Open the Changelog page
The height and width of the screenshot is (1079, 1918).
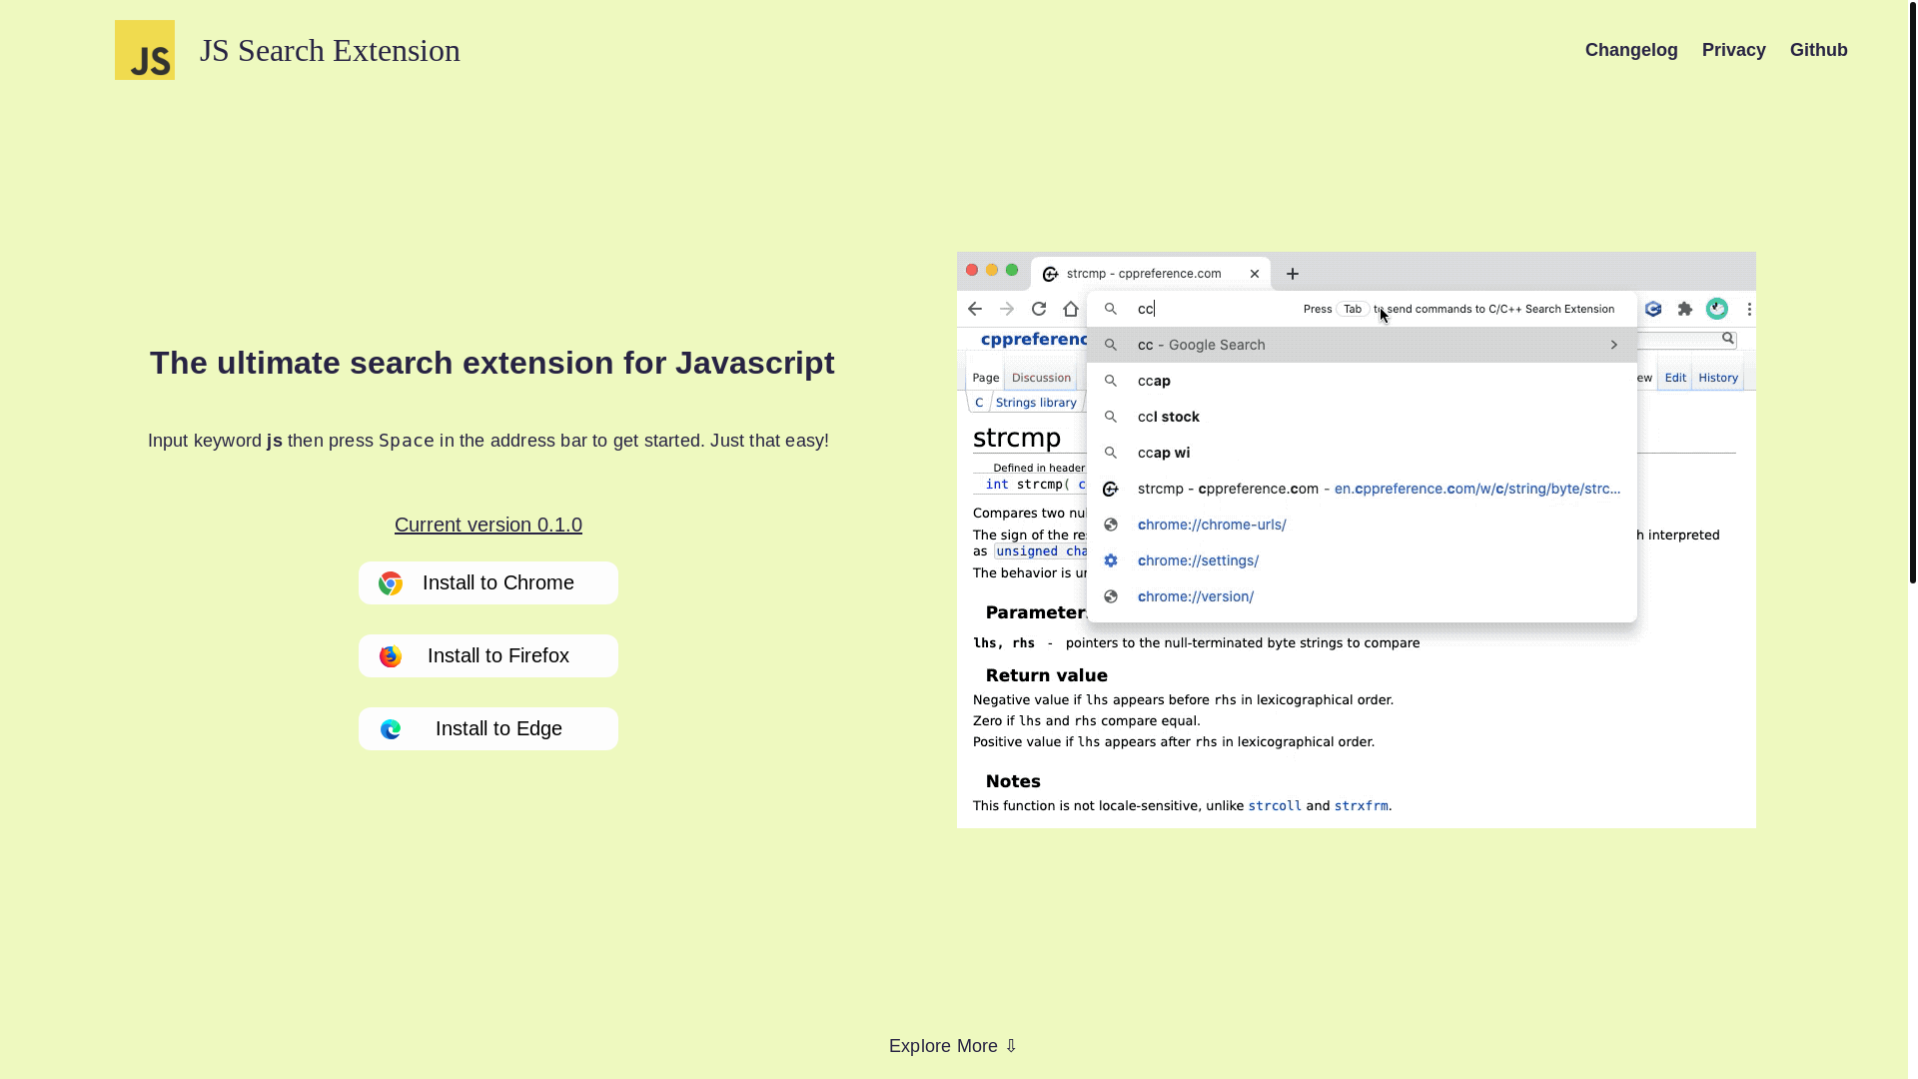pyautogui.click(x=1631, y=50)
